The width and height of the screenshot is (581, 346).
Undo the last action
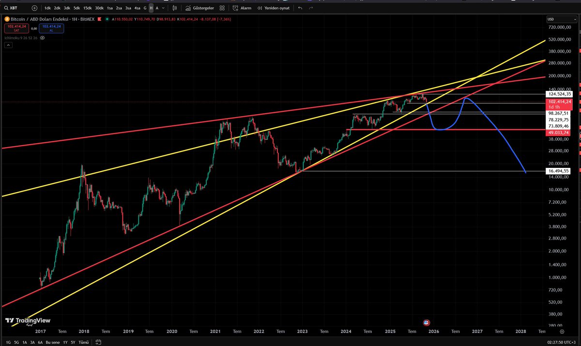click(300, 8)
